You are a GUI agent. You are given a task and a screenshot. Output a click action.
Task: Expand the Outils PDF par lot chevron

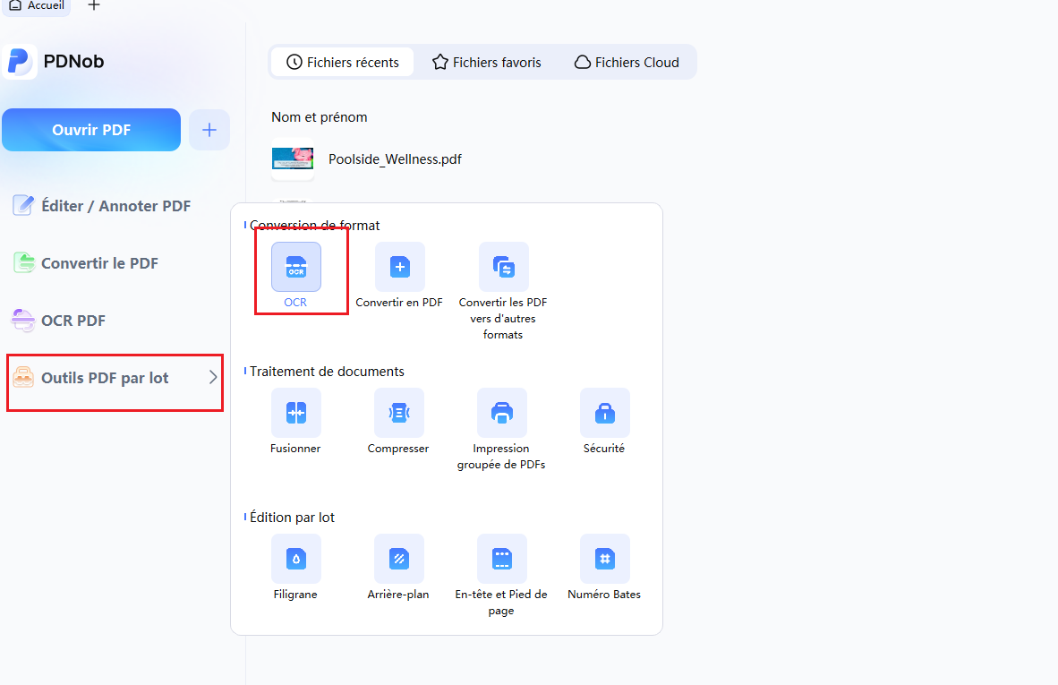click(x=212, y=377)
